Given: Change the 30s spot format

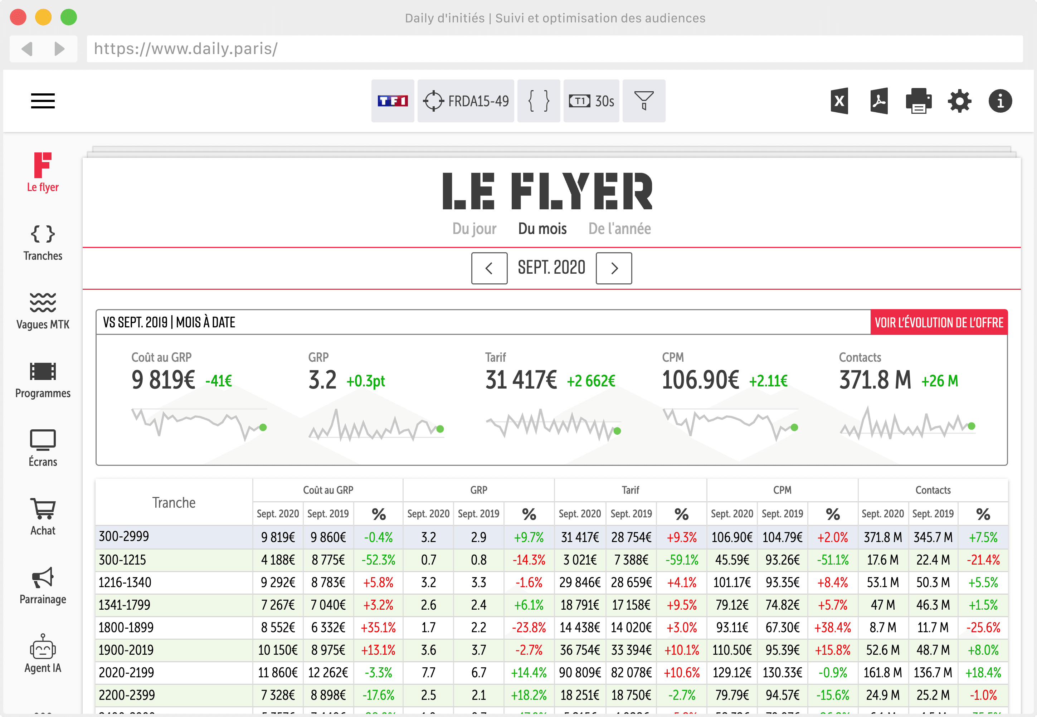Looking at the screenshot, I should tap(591, 101).
